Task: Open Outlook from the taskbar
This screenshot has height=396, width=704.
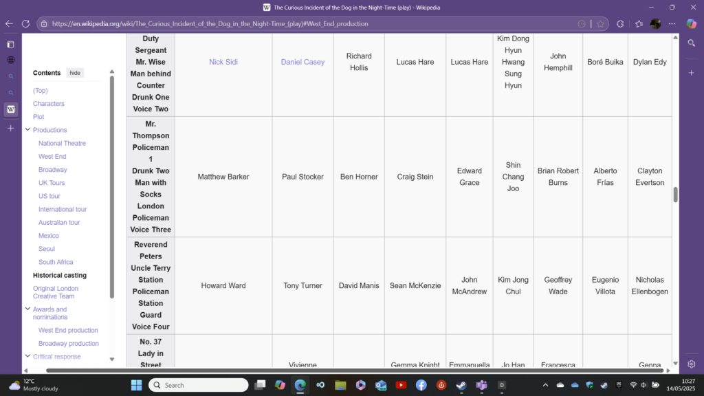Action: pyautogui.click(x=381, y=385)
